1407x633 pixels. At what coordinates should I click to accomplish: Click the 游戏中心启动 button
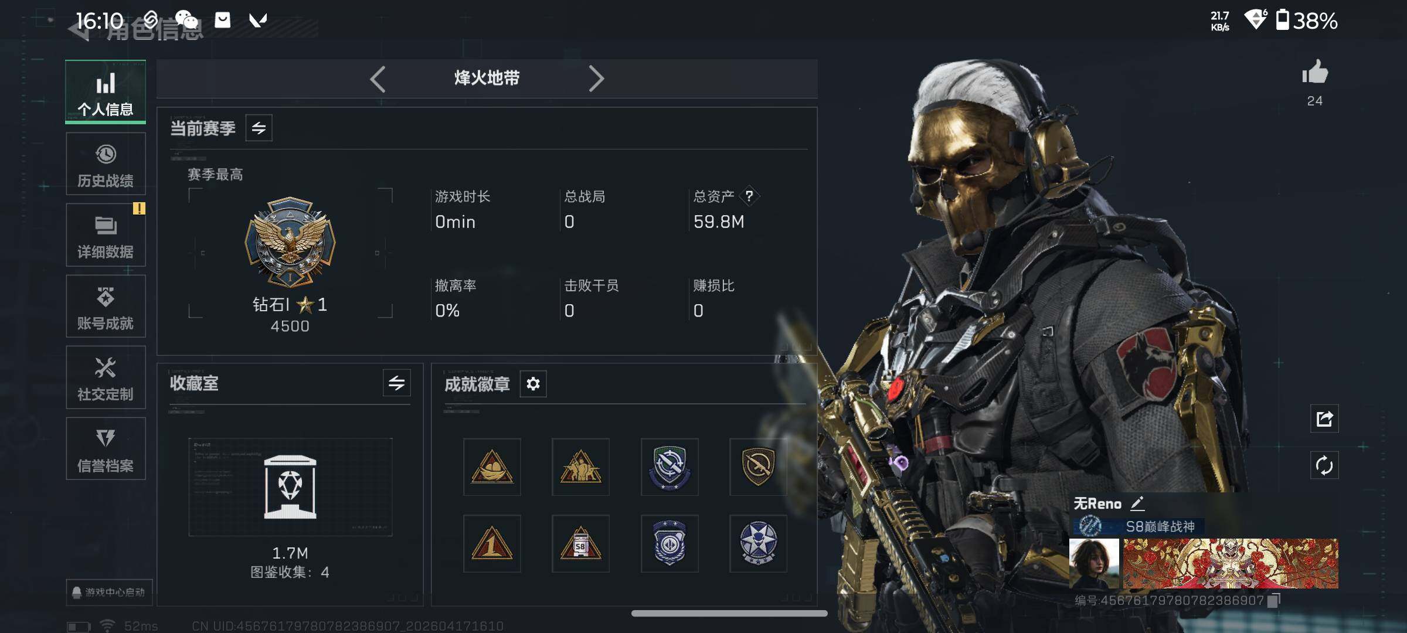click(110, 592)
